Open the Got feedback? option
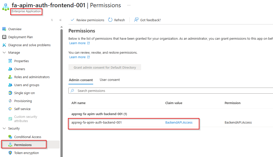Image resolution: width=273 pixels, height=157 pixels. click(148, 20)
